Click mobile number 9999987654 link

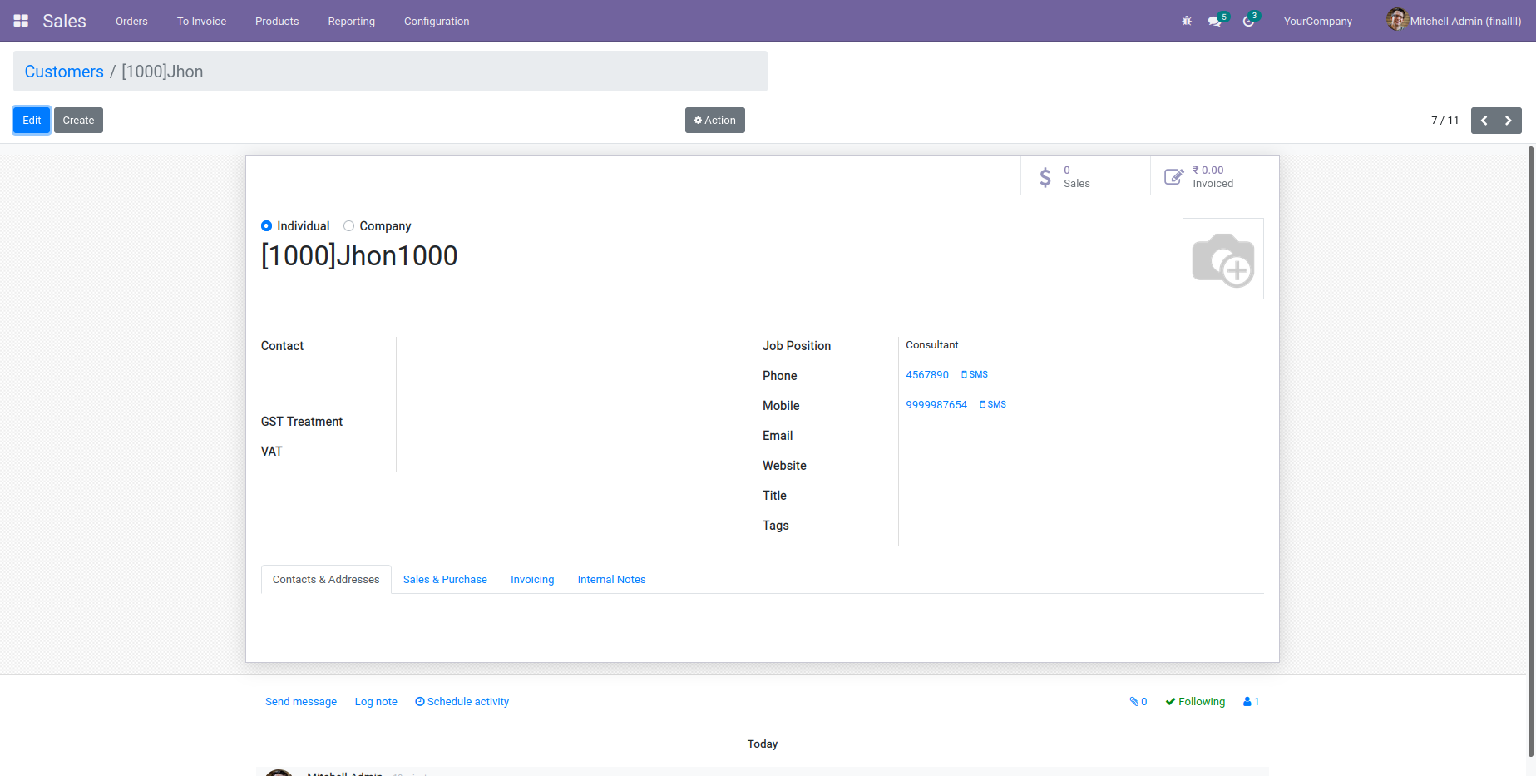pyautogui.click(x=936, y=405)
